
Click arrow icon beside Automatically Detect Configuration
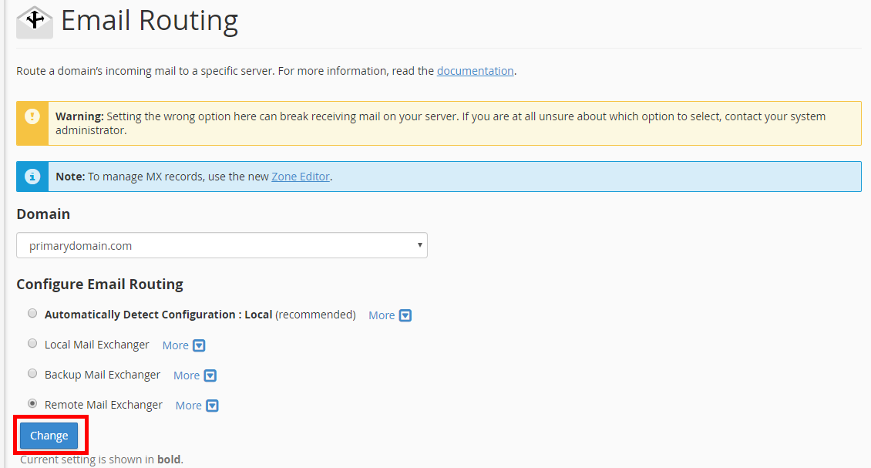pyautogui.click(x=405, y=315)
